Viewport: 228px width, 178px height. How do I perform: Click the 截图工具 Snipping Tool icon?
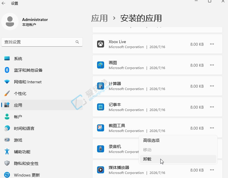point(101,128)
